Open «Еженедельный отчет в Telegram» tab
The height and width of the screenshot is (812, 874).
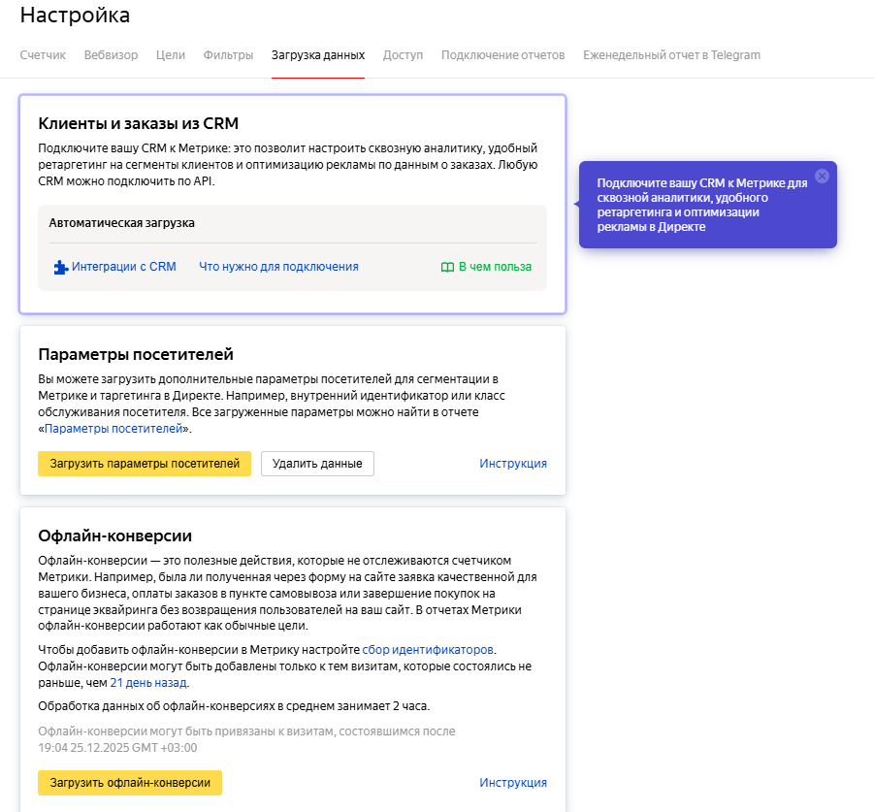point(671,55)
